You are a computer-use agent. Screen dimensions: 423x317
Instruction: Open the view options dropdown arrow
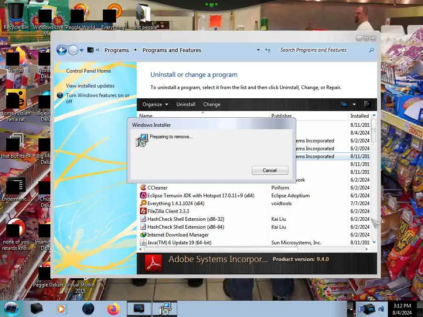pyautogui.click(x=354, y=104)
